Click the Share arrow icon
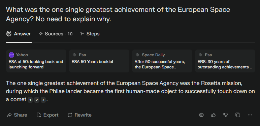 [9, 115]
